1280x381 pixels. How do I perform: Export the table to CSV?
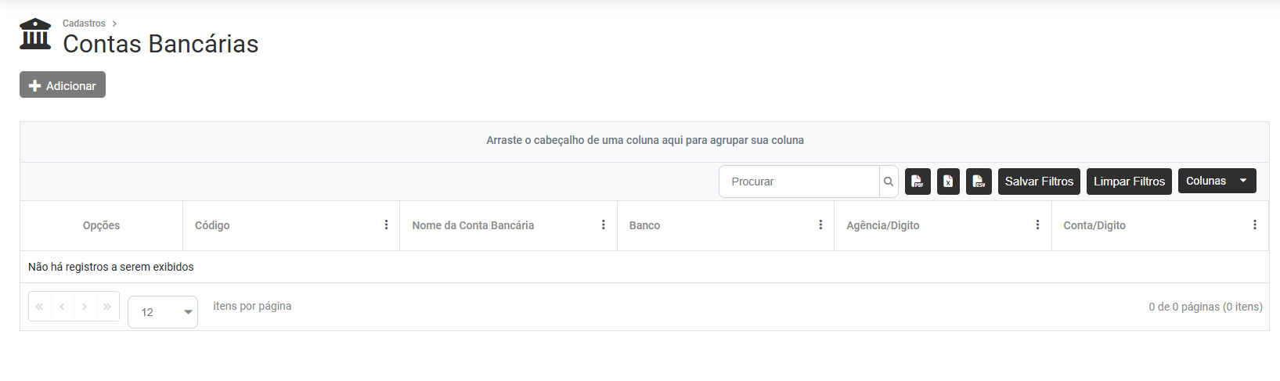point(979,182)
